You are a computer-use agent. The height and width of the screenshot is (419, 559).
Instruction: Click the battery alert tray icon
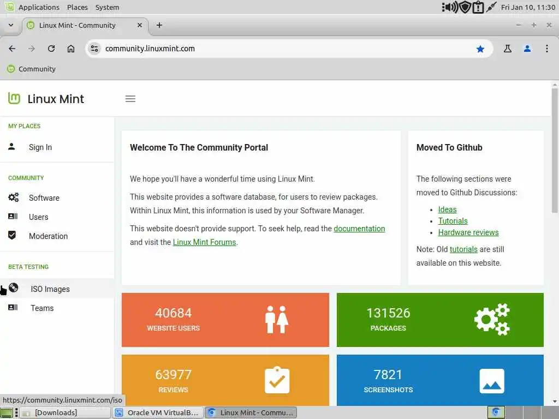point(478,7)
